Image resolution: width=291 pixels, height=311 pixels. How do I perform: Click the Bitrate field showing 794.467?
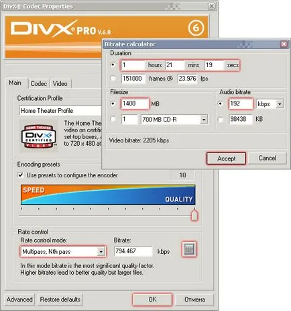(133, 251)
